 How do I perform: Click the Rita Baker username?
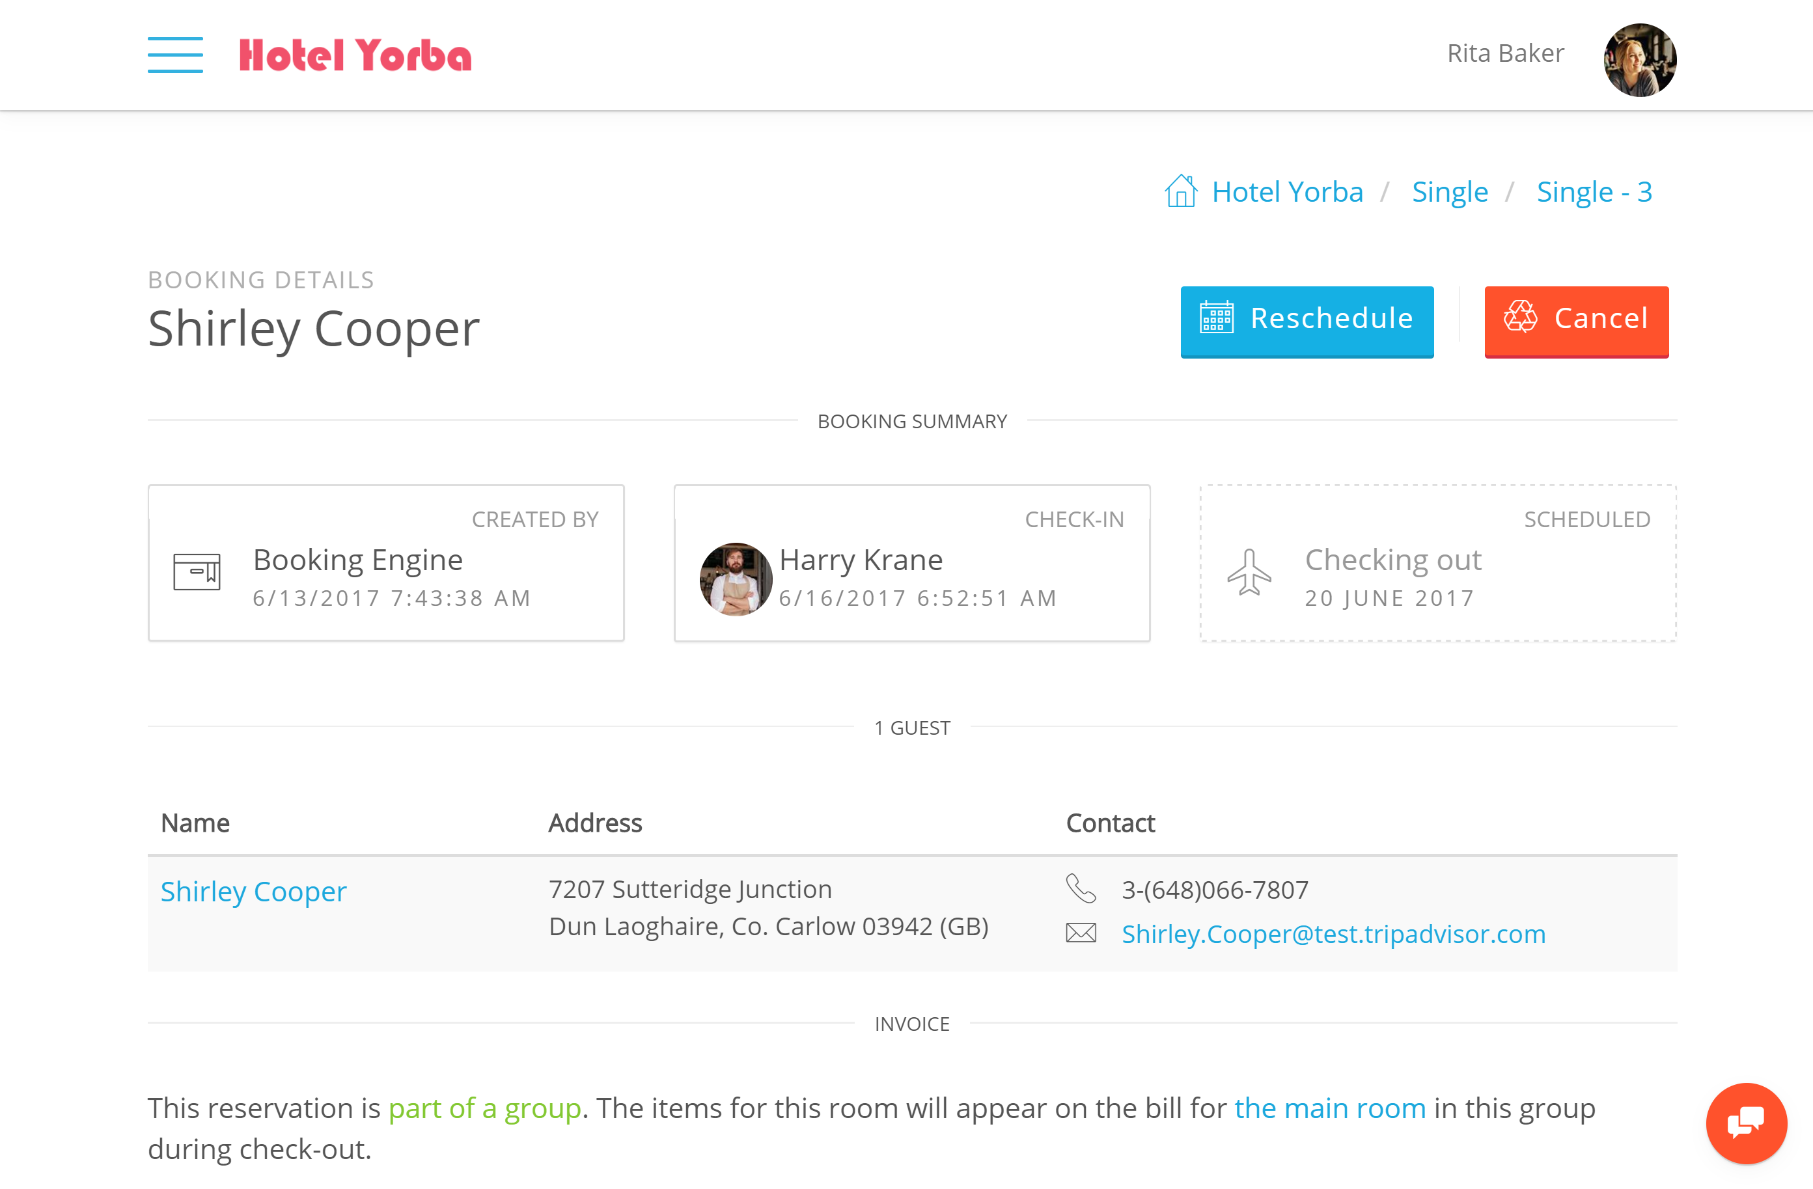pyautogui.click(x=1505, y=53)
